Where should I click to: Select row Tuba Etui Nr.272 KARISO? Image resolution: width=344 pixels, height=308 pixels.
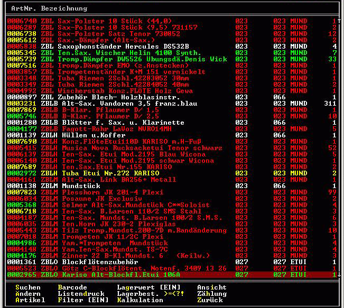[172, 173]
